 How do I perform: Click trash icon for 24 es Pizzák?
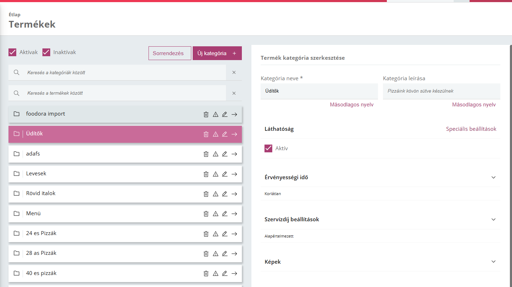click(206, 234)
